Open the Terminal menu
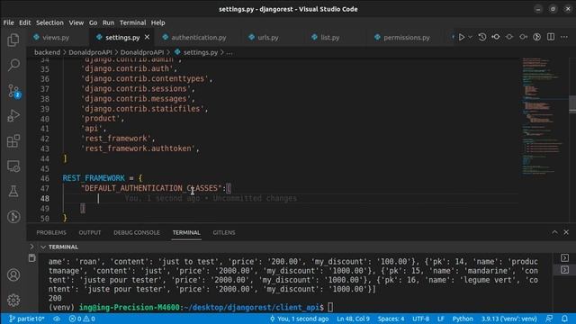576x324 pixels. pyautogui.click(x=132, y=22)
